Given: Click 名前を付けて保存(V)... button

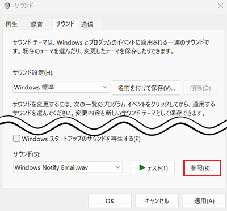Looking at the screenshot, I should coord(146,88).
